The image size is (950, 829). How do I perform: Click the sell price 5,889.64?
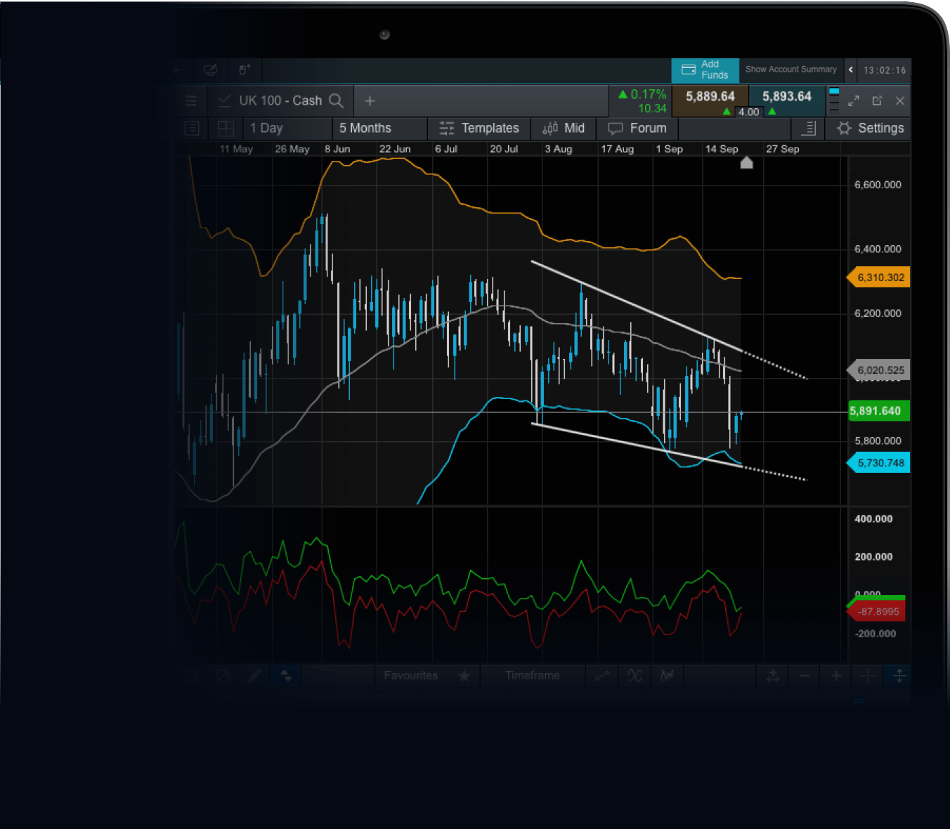(710, 97)
